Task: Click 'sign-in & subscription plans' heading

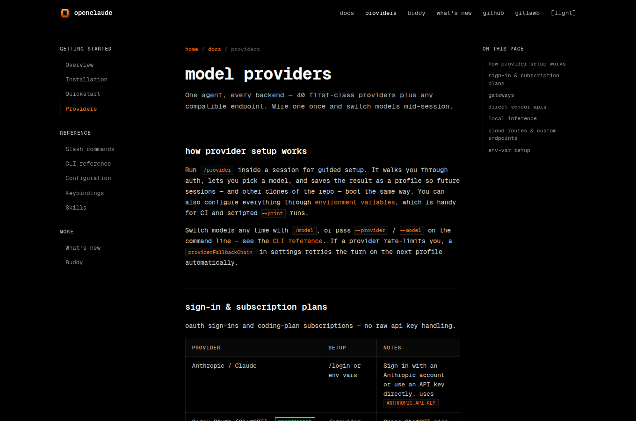Action: click(x=256, y=307)
